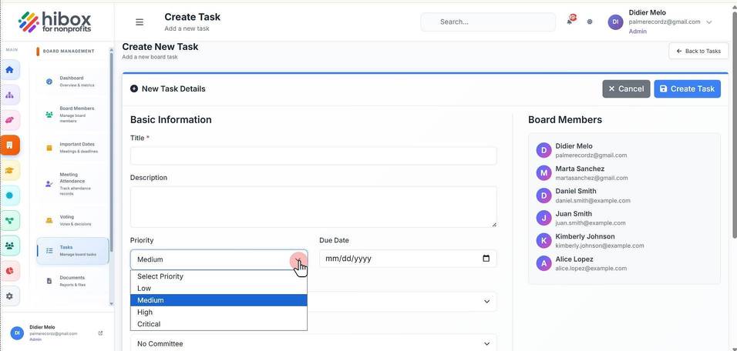Screen dimensions: 737x351
Task: Open the Dashboard sidebar item
Action: [72, 82]
